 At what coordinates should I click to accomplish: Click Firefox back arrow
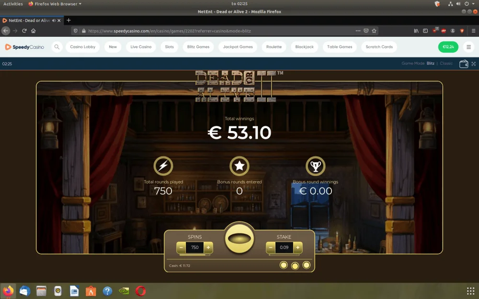click(x=5, y=31)
